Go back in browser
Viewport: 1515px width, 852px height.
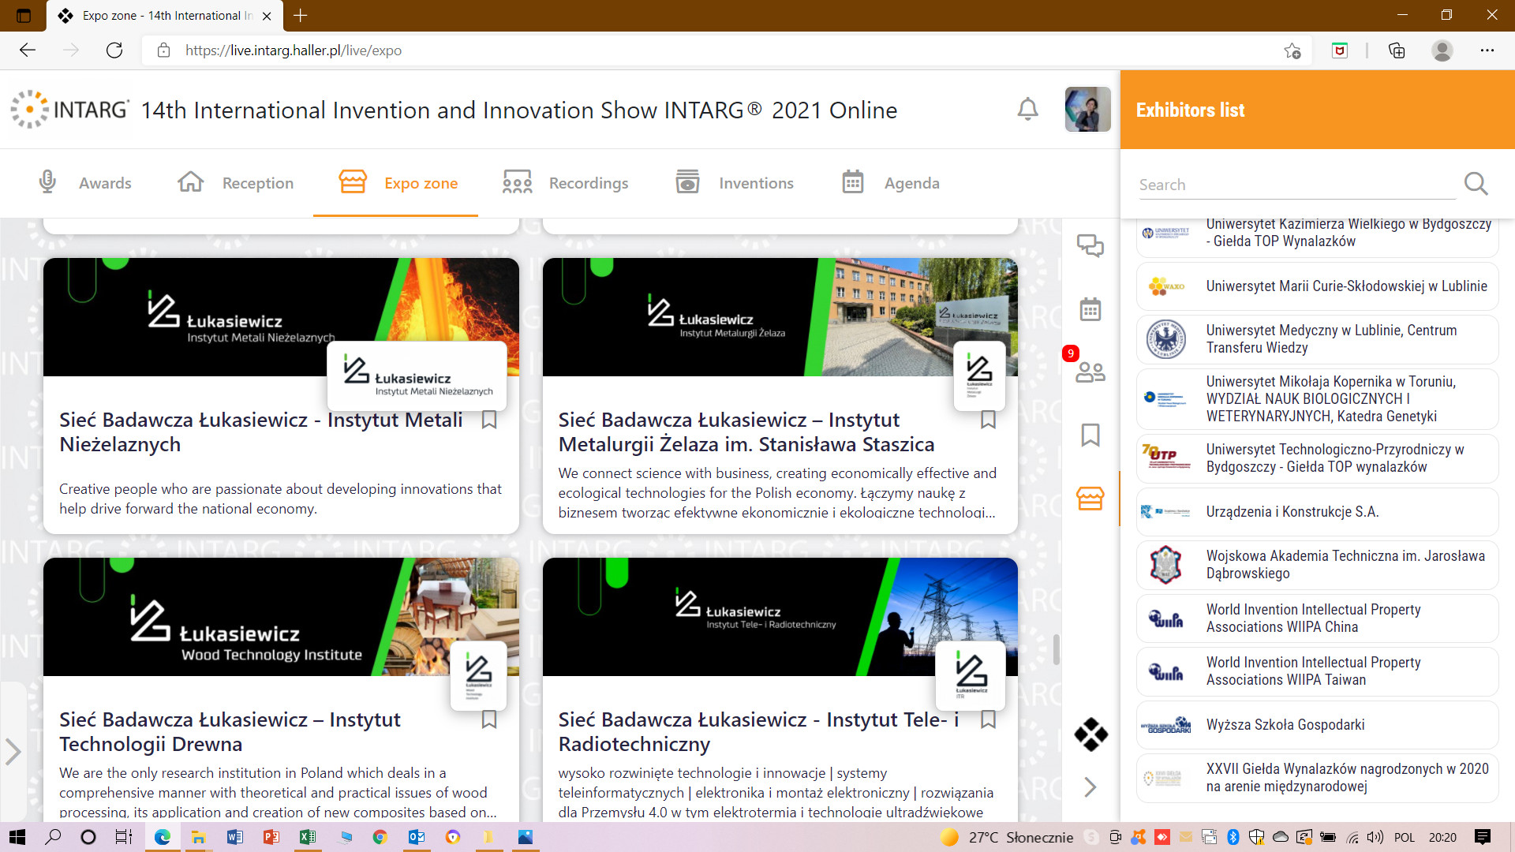[28, 50]
